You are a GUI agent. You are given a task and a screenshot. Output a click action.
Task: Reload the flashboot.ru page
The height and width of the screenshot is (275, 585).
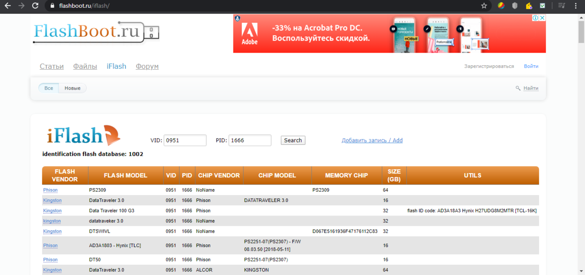35,6
